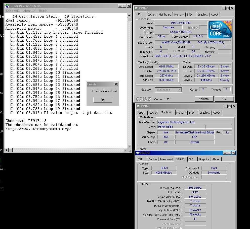
Task: Click the Cycle Time tRAS value 21 clocks
Action: pyautogui.click(x=195, y=210)
